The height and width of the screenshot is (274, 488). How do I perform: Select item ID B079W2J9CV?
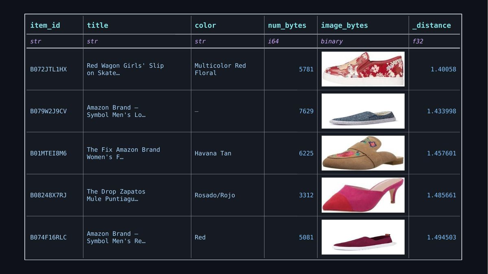pos(48,111)
